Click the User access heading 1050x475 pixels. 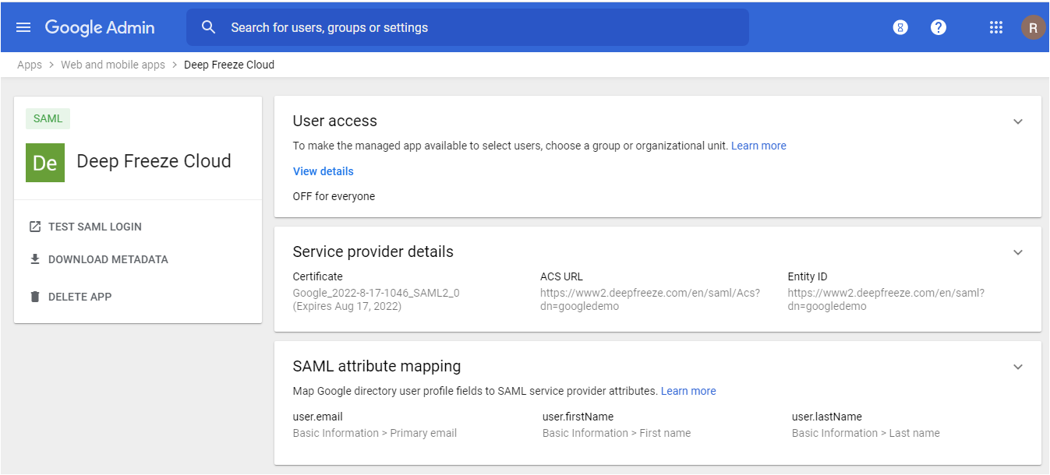[335, 121]
